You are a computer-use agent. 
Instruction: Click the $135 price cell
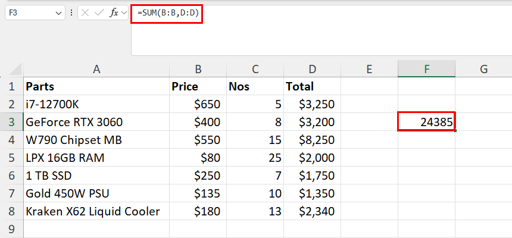coord(198,193)
